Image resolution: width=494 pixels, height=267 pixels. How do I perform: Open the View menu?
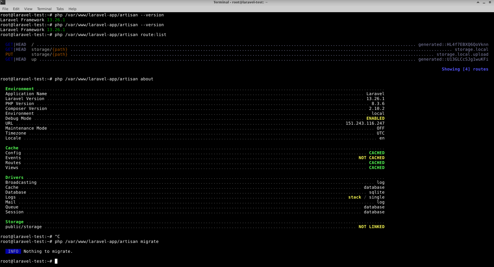tap(28, 9)
